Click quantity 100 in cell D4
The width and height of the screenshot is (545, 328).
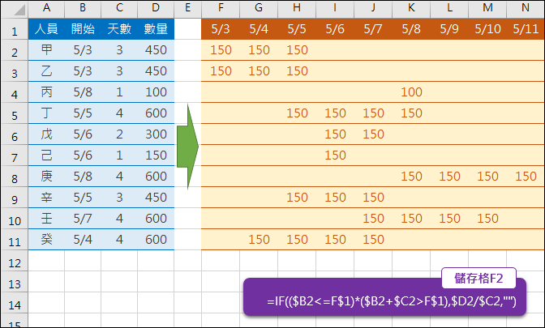click(156, 92)
